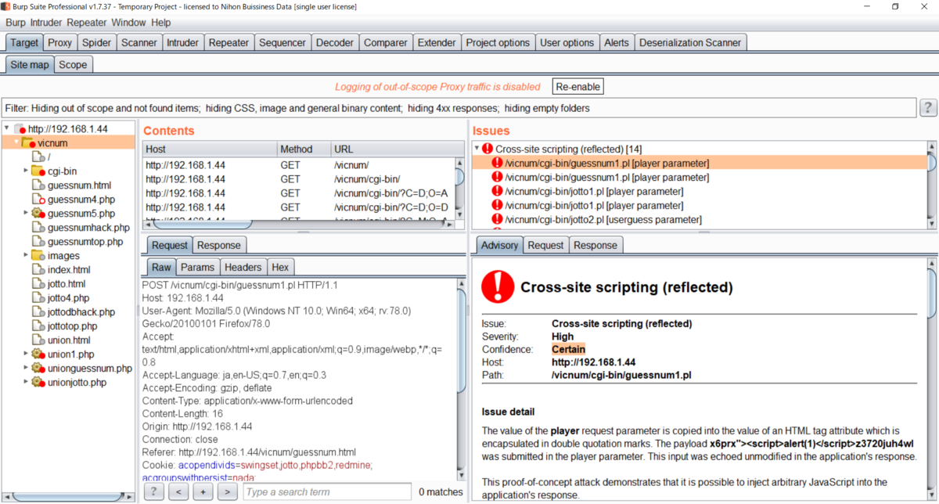939x504 pixels.
Task: Go to next search match arrow
Action: [x=227, y=491]
